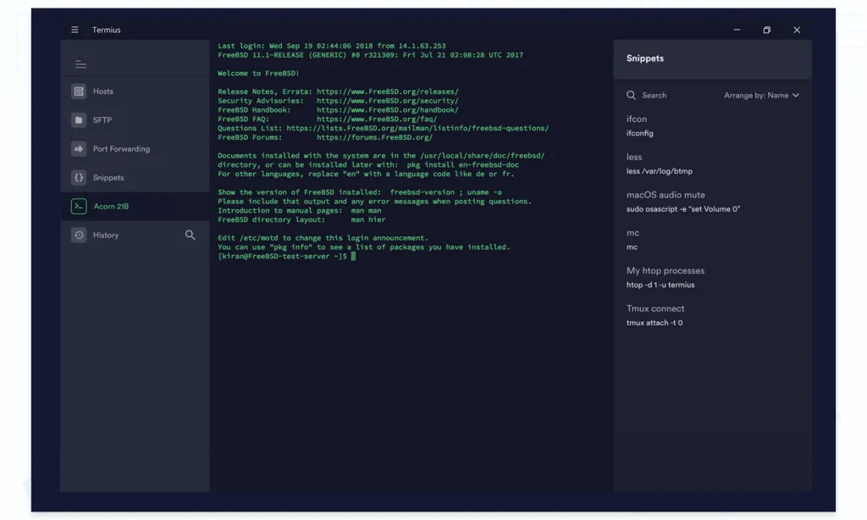Click the htop -d 1 -u termius command

click(x=660, y=285)
